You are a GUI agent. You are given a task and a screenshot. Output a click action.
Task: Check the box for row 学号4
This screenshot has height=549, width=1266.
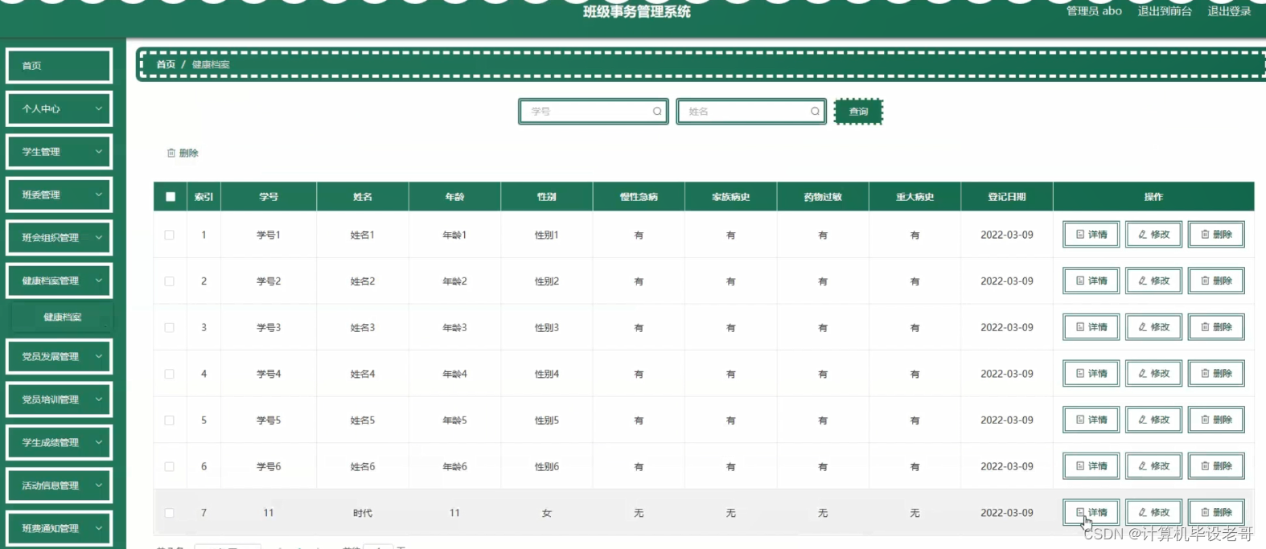tap(169, 374)
